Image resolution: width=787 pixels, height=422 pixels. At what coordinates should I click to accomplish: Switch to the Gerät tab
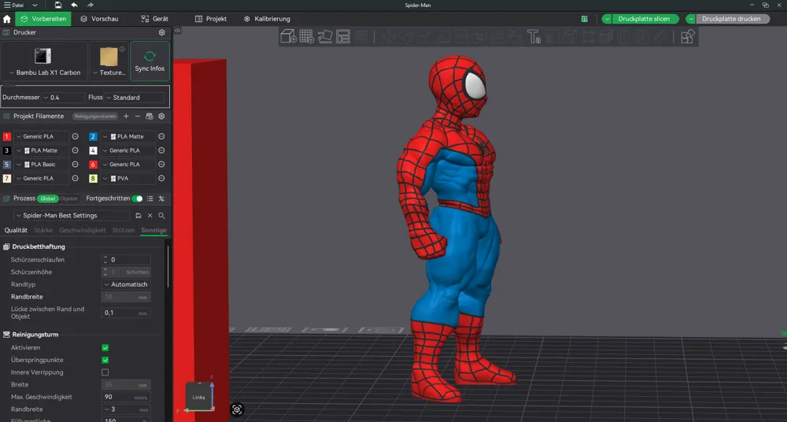click(154, 19)
